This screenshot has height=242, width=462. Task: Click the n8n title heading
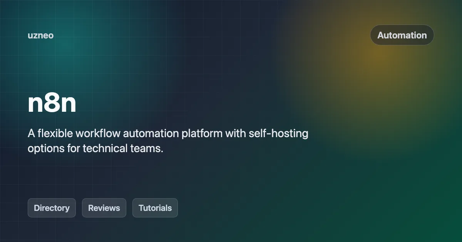point(52,103)
